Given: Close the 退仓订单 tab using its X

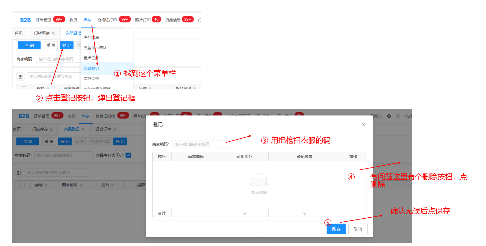Looking at the screenshot, I should (115, 130).
